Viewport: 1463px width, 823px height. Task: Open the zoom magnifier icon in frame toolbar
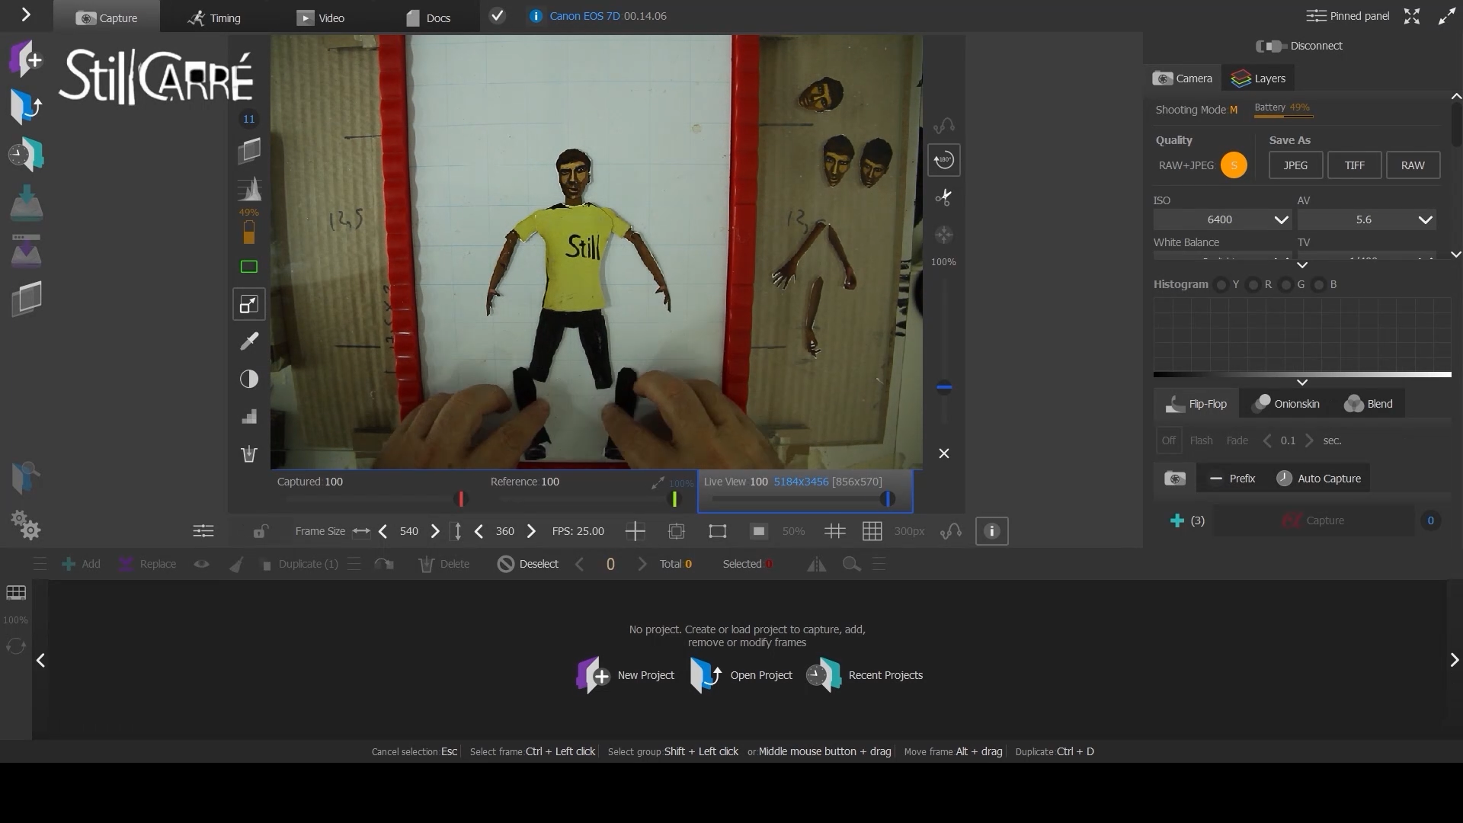(x=851, y=565)
